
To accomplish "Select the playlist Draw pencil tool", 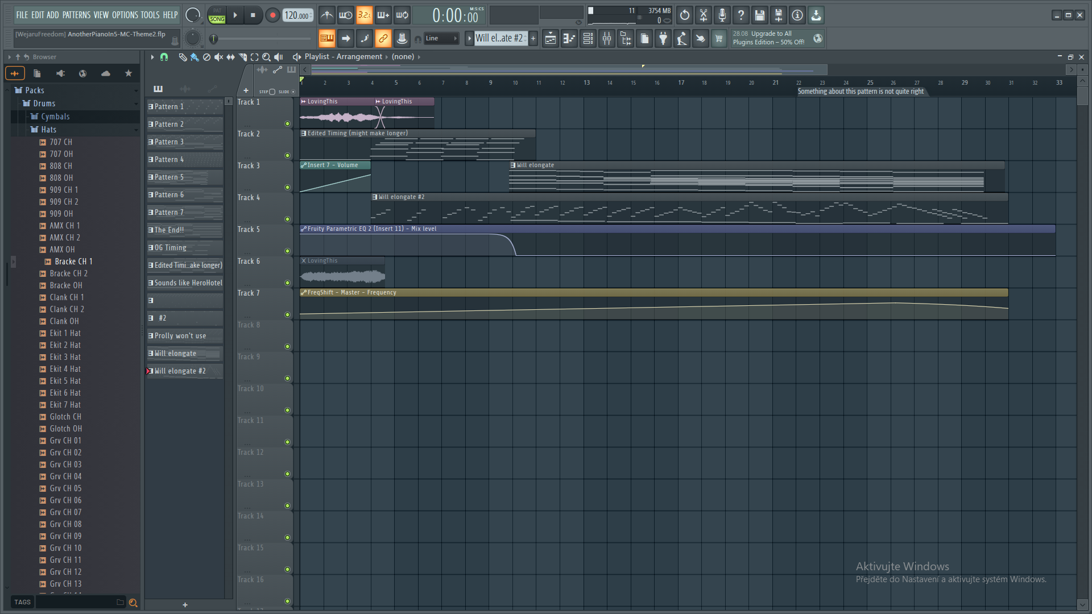I will pyautogui.click(x=183, y=57).
